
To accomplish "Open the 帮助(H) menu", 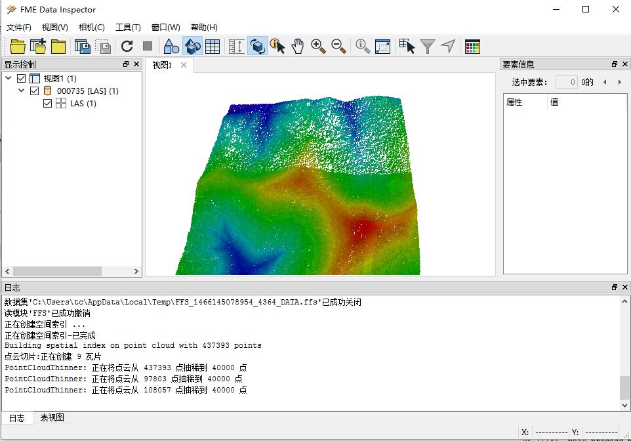I will coord(204,27).
